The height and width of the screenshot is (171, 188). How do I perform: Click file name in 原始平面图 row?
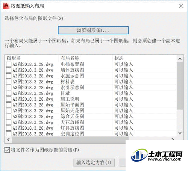[33, 105]
